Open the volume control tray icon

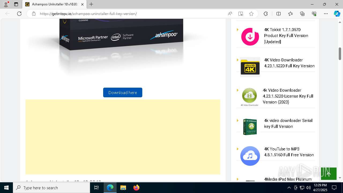click(x=308, y=188)
